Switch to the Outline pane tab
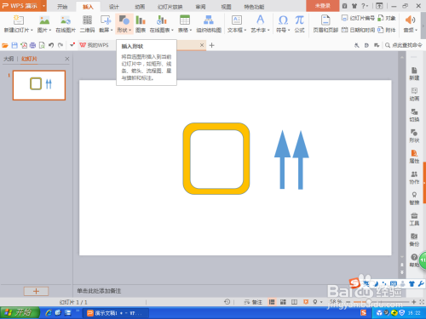 tap(9, 59)
